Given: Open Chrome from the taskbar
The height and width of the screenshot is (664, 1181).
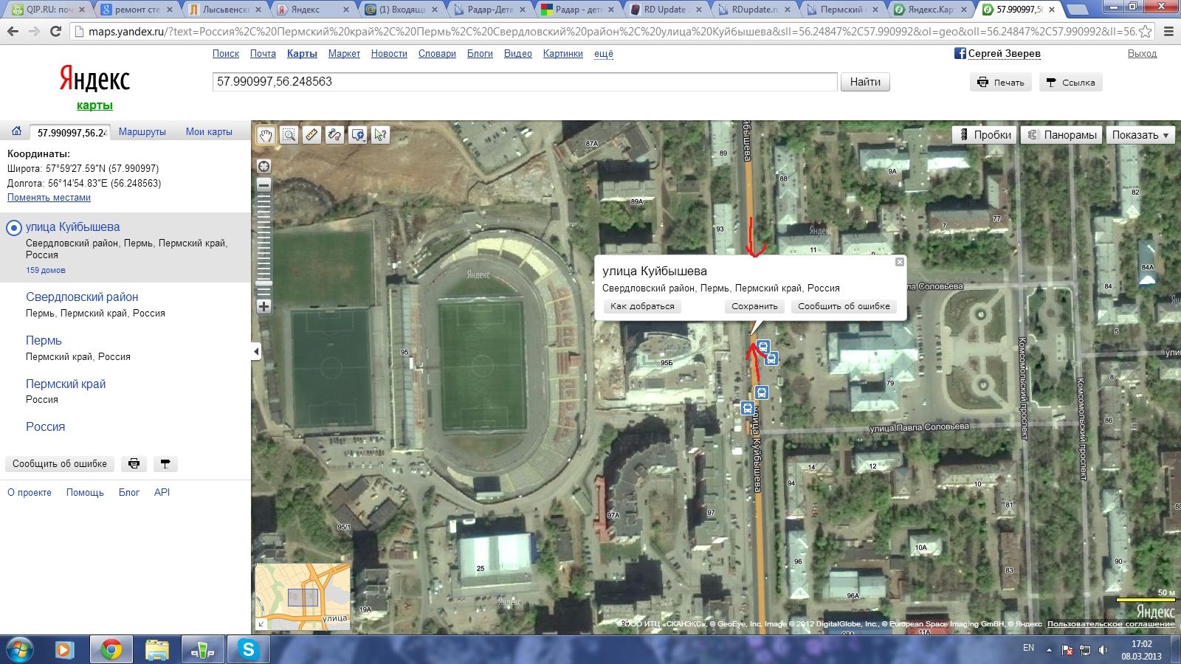Looking at the screenshot, I should pos(111,649).
